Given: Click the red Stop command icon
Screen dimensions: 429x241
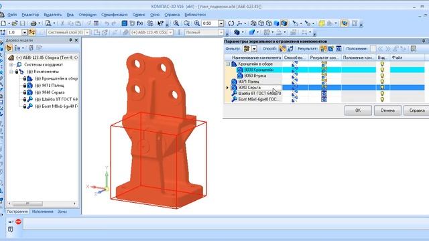Looking at the screenshot, I should pyautogui.click(x=18, y=222).
